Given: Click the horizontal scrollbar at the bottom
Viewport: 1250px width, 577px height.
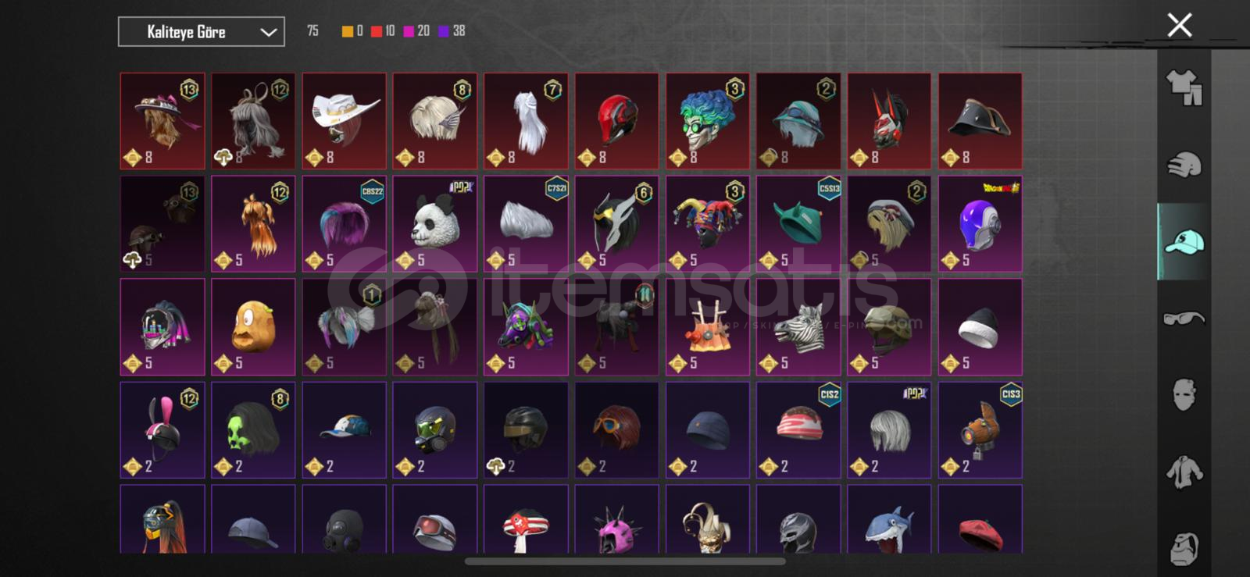Looking at the screenshot, I should click(625, 561).
